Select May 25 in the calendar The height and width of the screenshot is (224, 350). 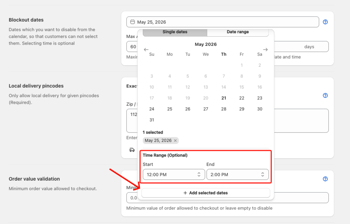170,109
